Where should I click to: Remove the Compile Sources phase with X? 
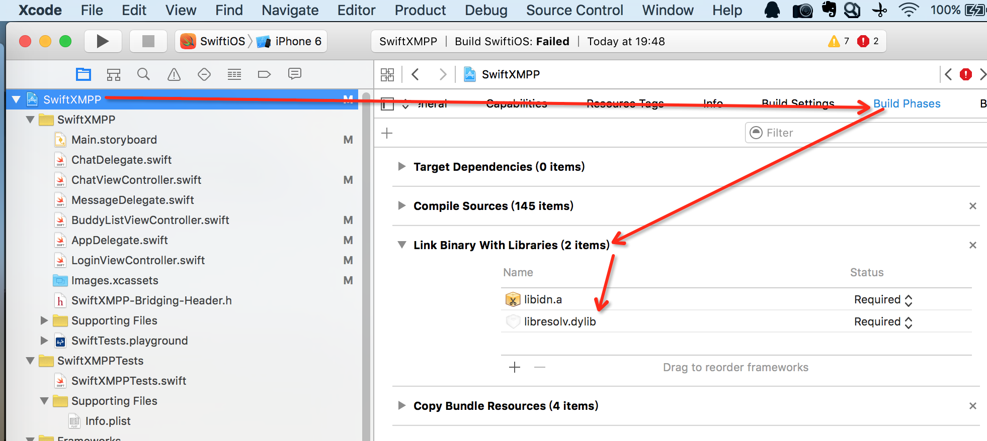[973, 206]
